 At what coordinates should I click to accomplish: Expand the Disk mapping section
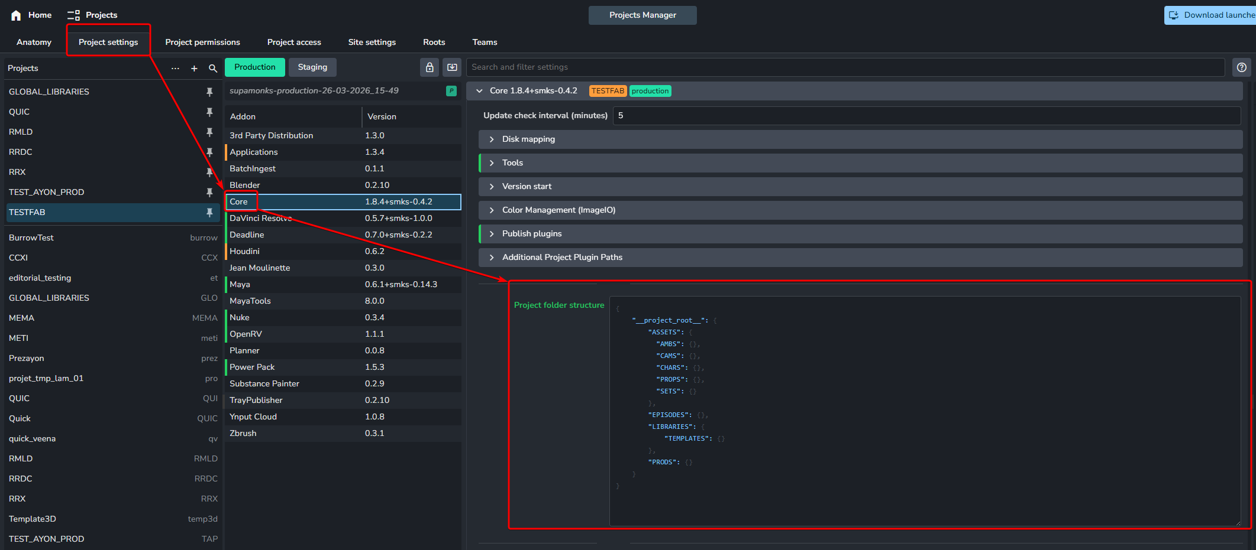528,139
